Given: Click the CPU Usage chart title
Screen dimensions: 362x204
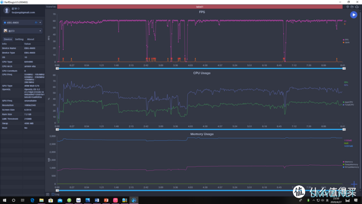Looking at the screenshot, I should pyautogui.click(x=202, y=73).
